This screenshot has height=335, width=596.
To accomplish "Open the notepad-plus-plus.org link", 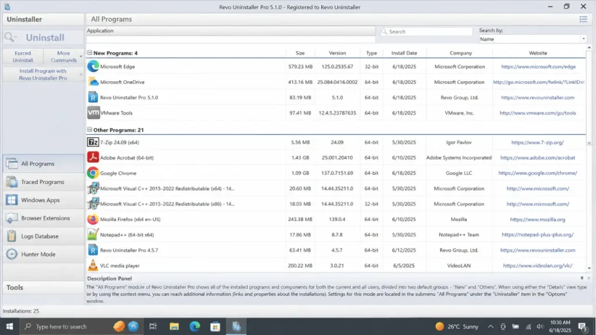I will click(537, 235).
